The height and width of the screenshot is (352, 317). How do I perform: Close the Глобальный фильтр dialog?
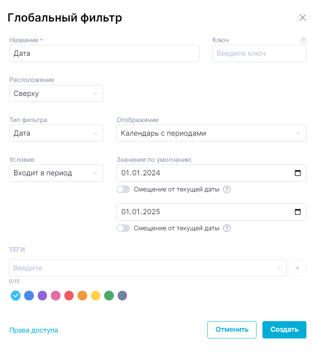303,17
